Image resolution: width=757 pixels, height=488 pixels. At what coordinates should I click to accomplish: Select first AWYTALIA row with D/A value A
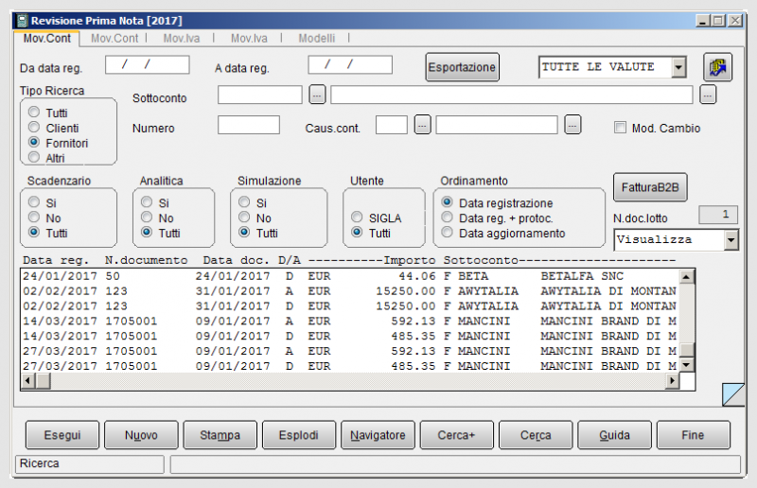coord(349,291)
